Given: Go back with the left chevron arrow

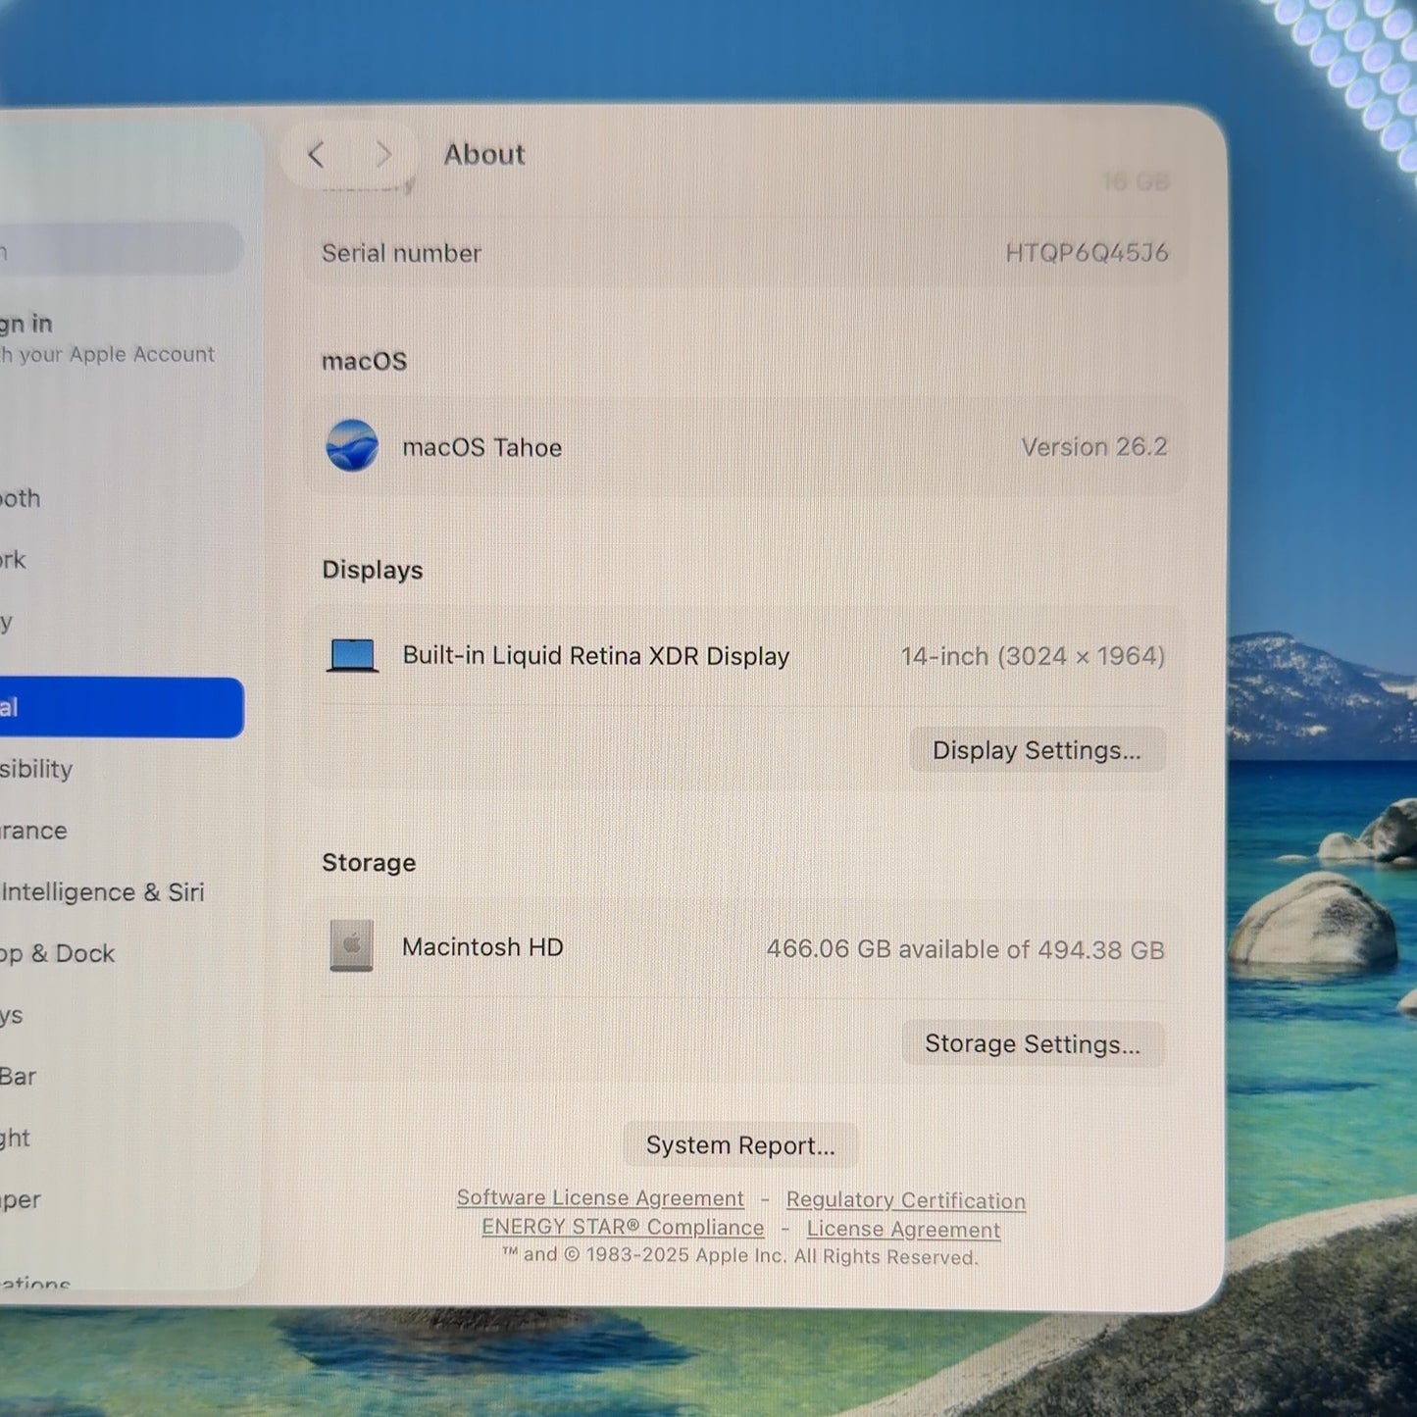Looking at the screenshot, I should coord(316,155).
